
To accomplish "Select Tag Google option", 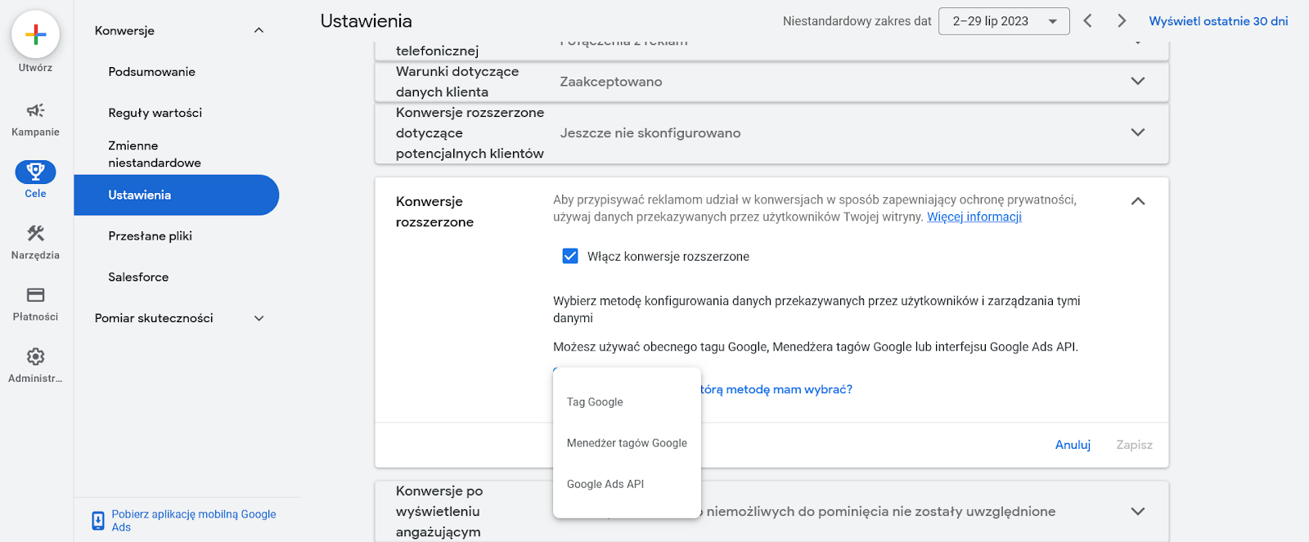I will point(627,402).
